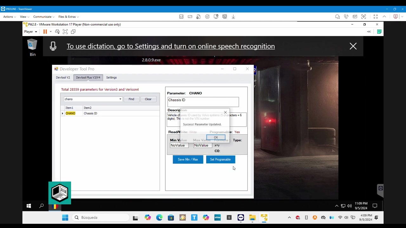
Task: Open the Settings tab in Developer Tool Pro
Action: click(x=111, y=77)
